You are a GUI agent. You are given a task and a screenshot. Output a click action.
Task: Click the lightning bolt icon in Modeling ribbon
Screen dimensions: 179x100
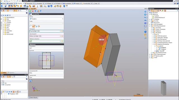coord(21,6)
